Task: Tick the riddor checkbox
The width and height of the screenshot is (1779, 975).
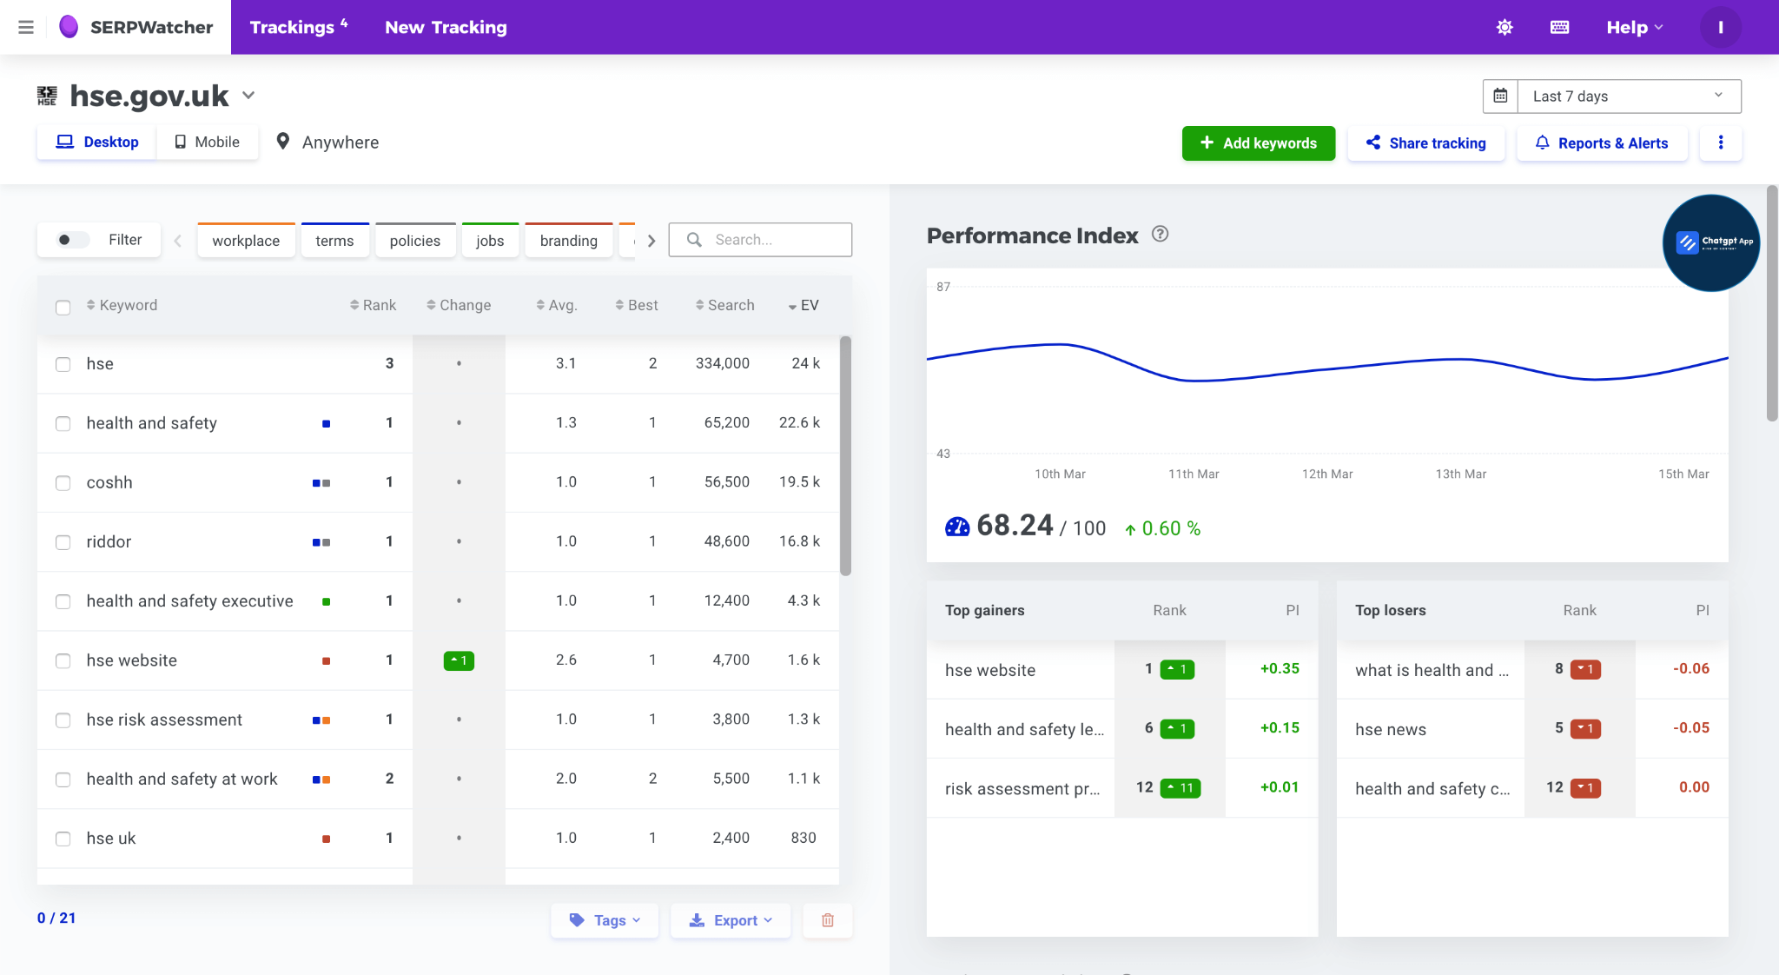Action: (63, 542)
